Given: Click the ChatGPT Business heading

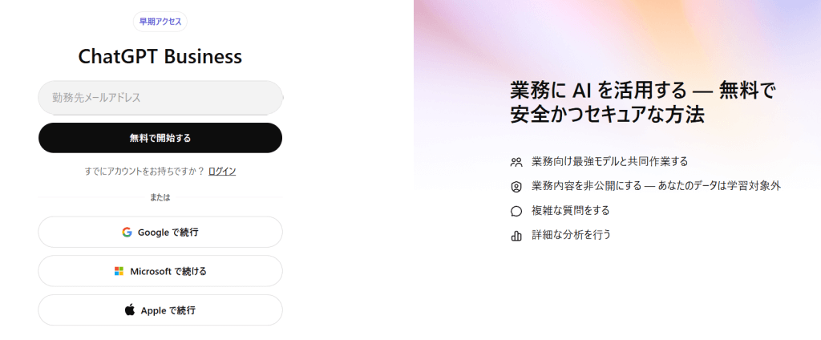Looking at the screenshot, I should [160, 57].
